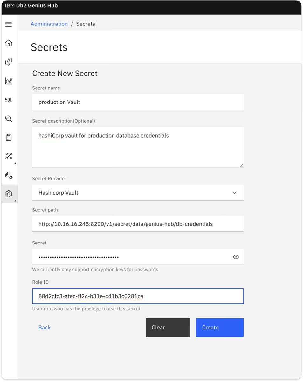Click the 'Secrets' breadcrumb text

tap(86, 24)
